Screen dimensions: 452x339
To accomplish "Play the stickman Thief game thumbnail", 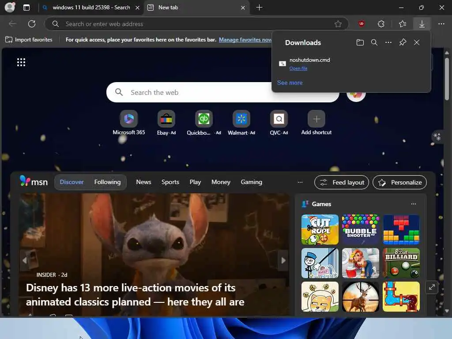I will (320, 263).
